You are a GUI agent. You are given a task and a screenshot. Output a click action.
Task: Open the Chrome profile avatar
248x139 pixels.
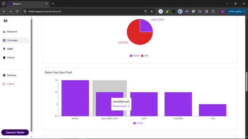pos(222,12)
